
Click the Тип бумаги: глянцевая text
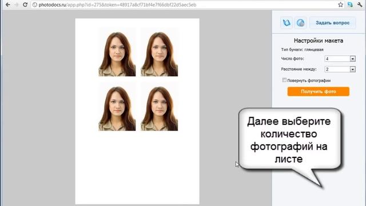pyautogui.click(x=302, y=50)
